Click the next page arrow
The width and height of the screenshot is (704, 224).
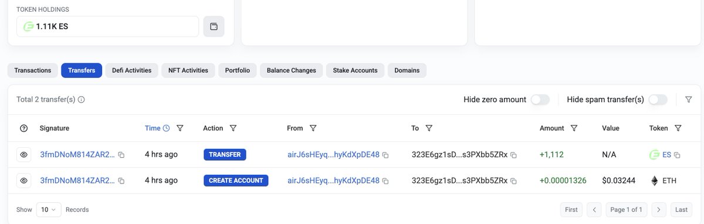click(659, 209)
